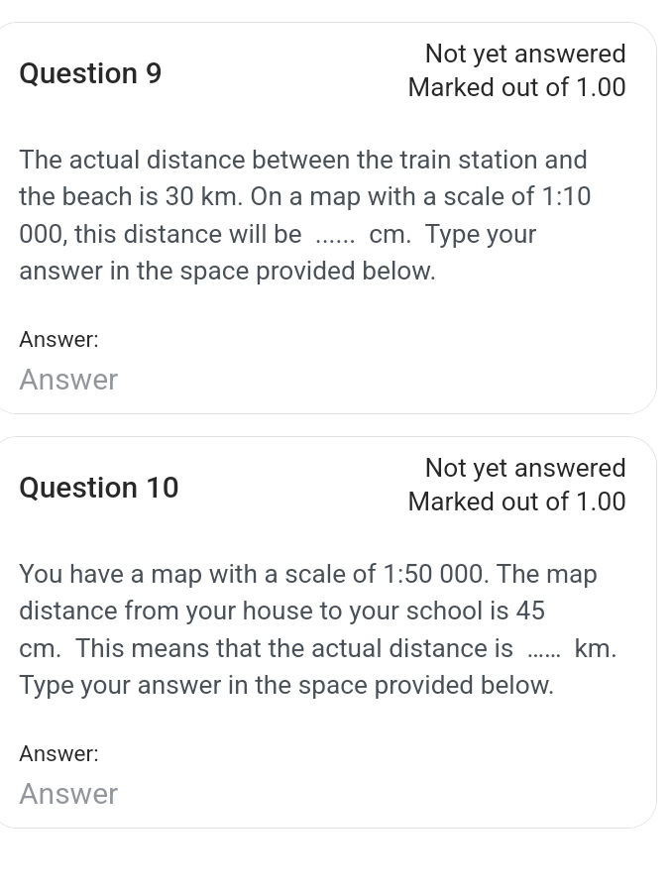The width and height of the screenshot is (671, 892).
Task: Click the 'Not yet answered' status for Question 10
Action: tap(525, 468)
